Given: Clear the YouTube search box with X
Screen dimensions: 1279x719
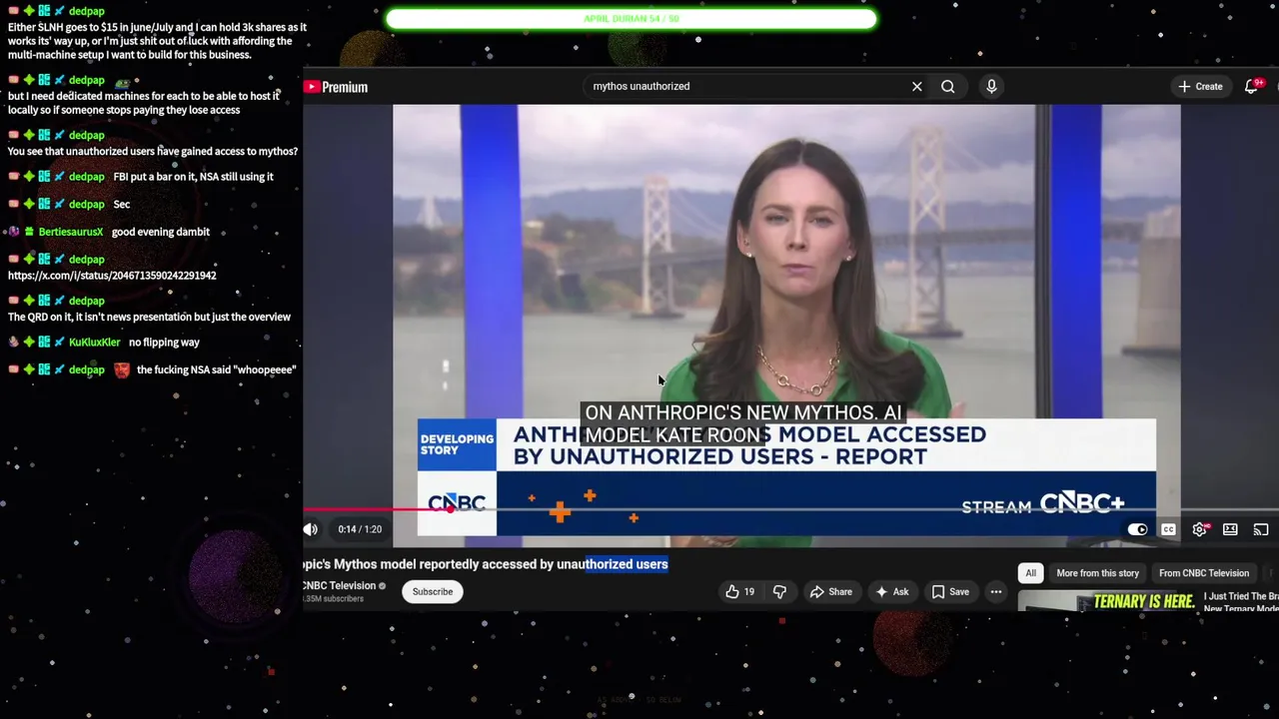Looking at the screenshot, I should 916,87.
